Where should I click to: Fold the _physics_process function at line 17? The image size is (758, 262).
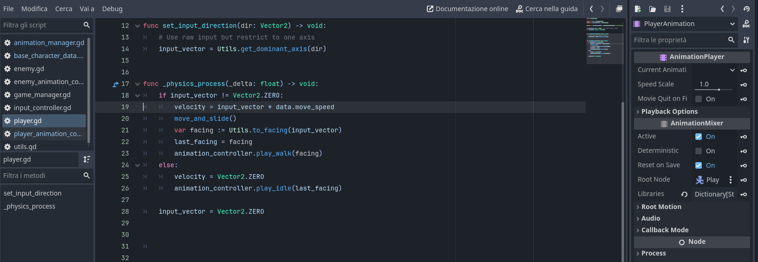[137, 84]
